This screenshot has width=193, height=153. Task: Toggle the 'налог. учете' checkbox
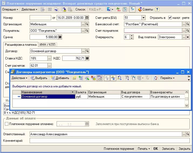[x=170, y=18]
